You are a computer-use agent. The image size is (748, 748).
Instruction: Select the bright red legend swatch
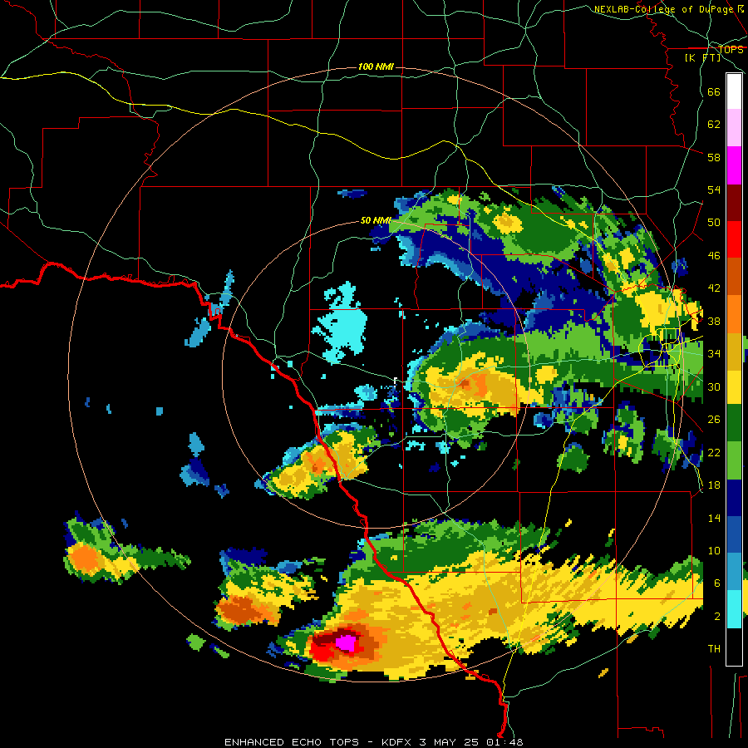[x=734, y=239]
